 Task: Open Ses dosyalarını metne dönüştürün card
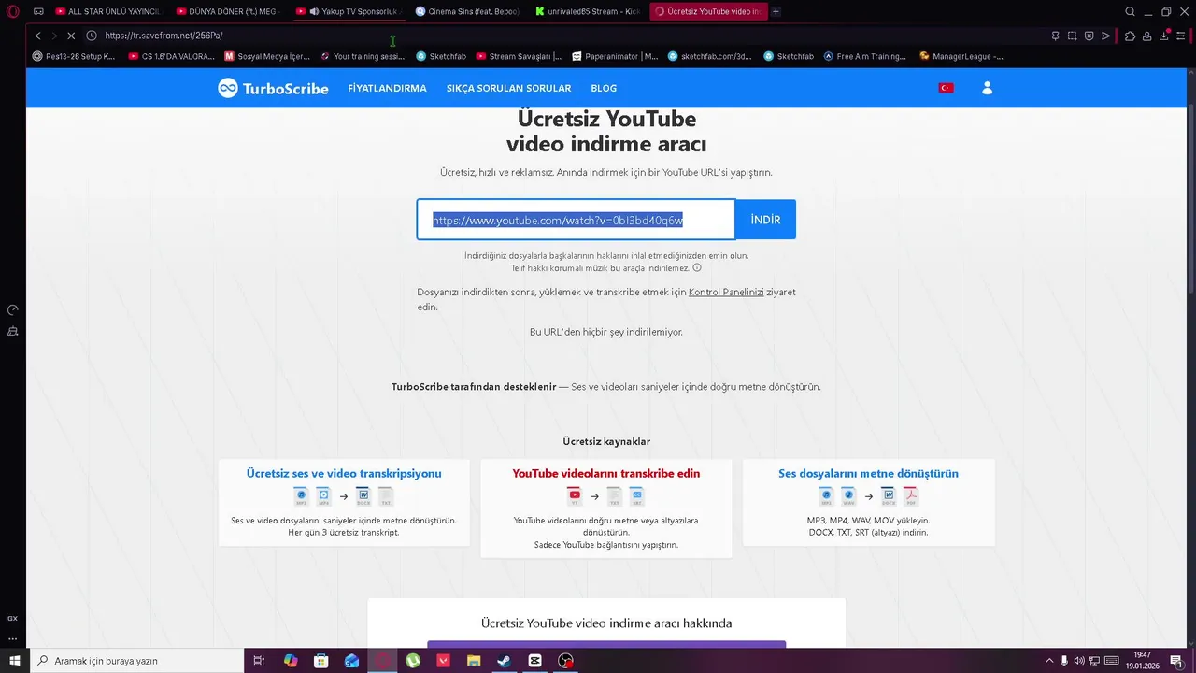tap(869, 502)
